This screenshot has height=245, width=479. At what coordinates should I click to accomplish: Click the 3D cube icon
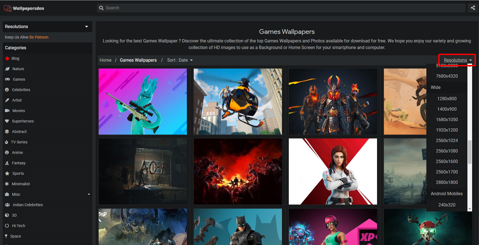pos(7,215)
